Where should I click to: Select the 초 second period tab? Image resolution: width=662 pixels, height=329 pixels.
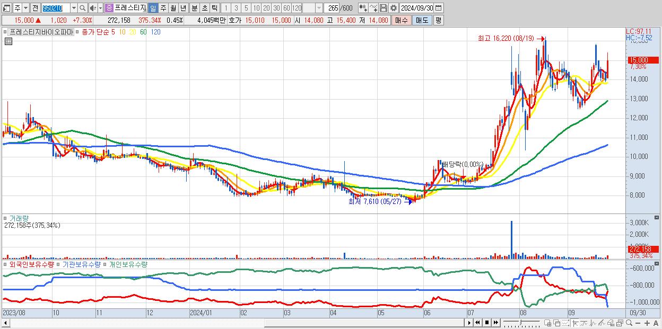click(204, 8)
